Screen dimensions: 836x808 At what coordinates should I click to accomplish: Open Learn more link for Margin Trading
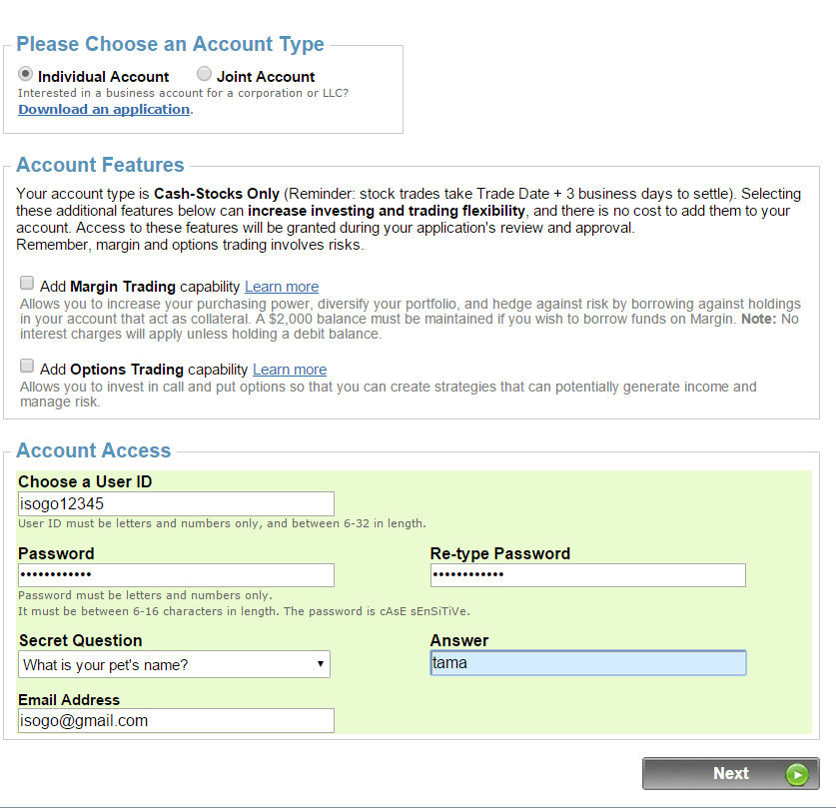point(282,287)
